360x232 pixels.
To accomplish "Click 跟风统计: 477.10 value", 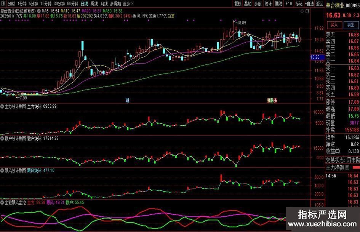I will pos(41,170).
